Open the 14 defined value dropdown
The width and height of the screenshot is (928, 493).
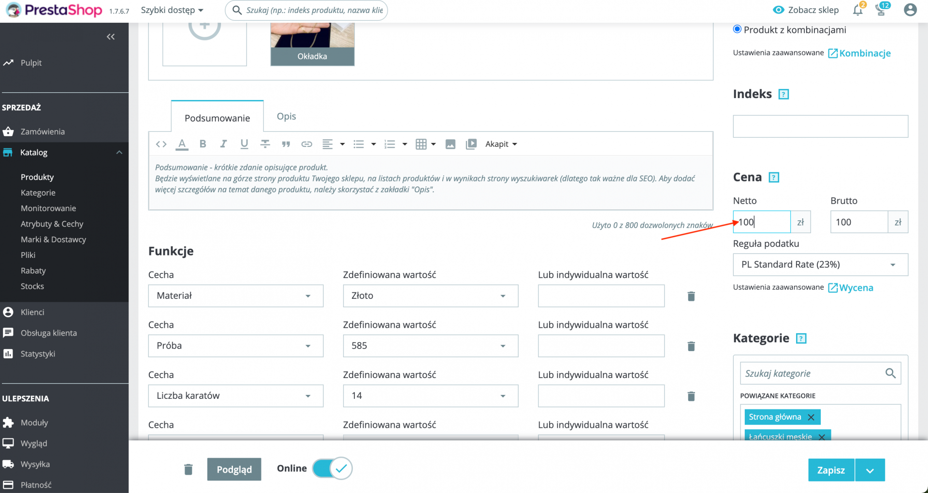[431, 396]
